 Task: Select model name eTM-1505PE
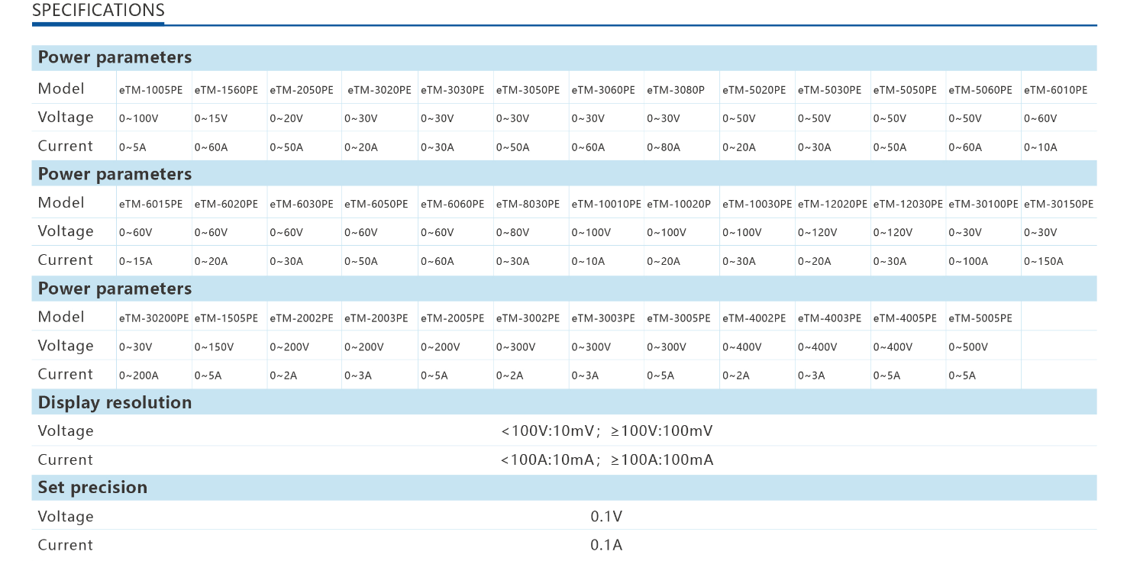226,318
